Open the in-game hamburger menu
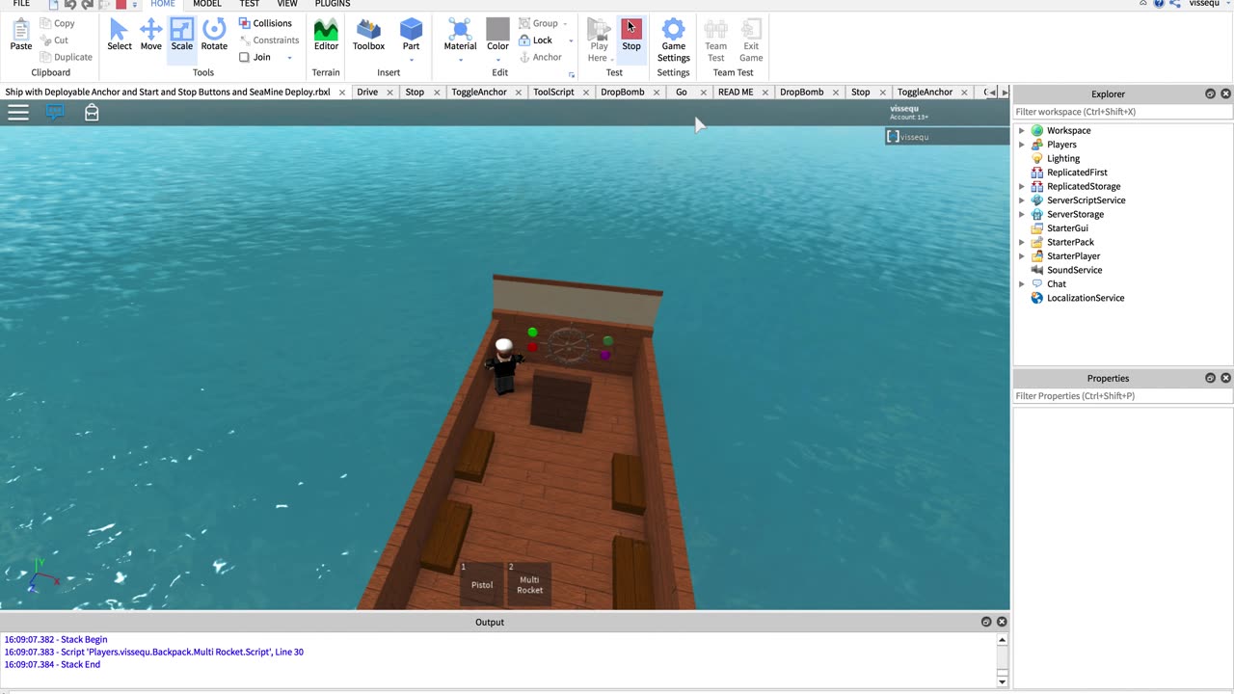The image size is (1234, 694). pos(18,113)
